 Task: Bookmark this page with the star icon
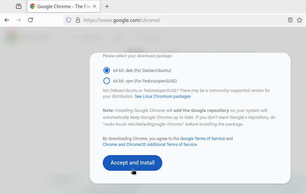pos(299,20)
